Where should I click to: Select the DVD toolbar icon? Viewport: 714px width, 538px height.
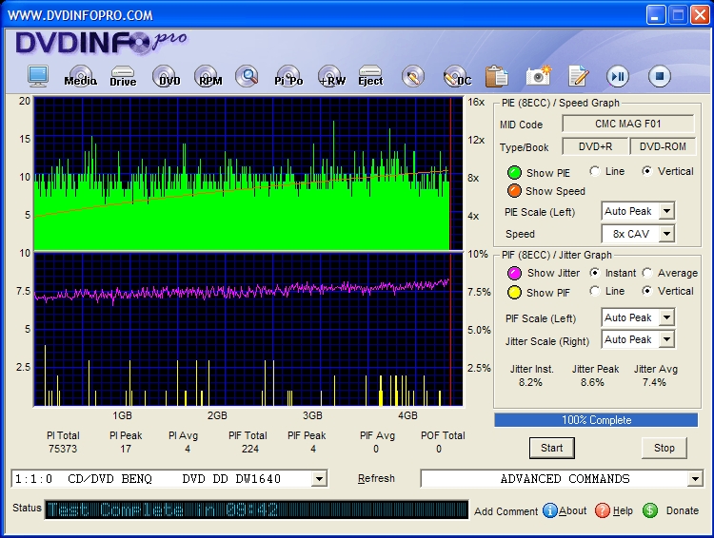click(x=167, y=76)
